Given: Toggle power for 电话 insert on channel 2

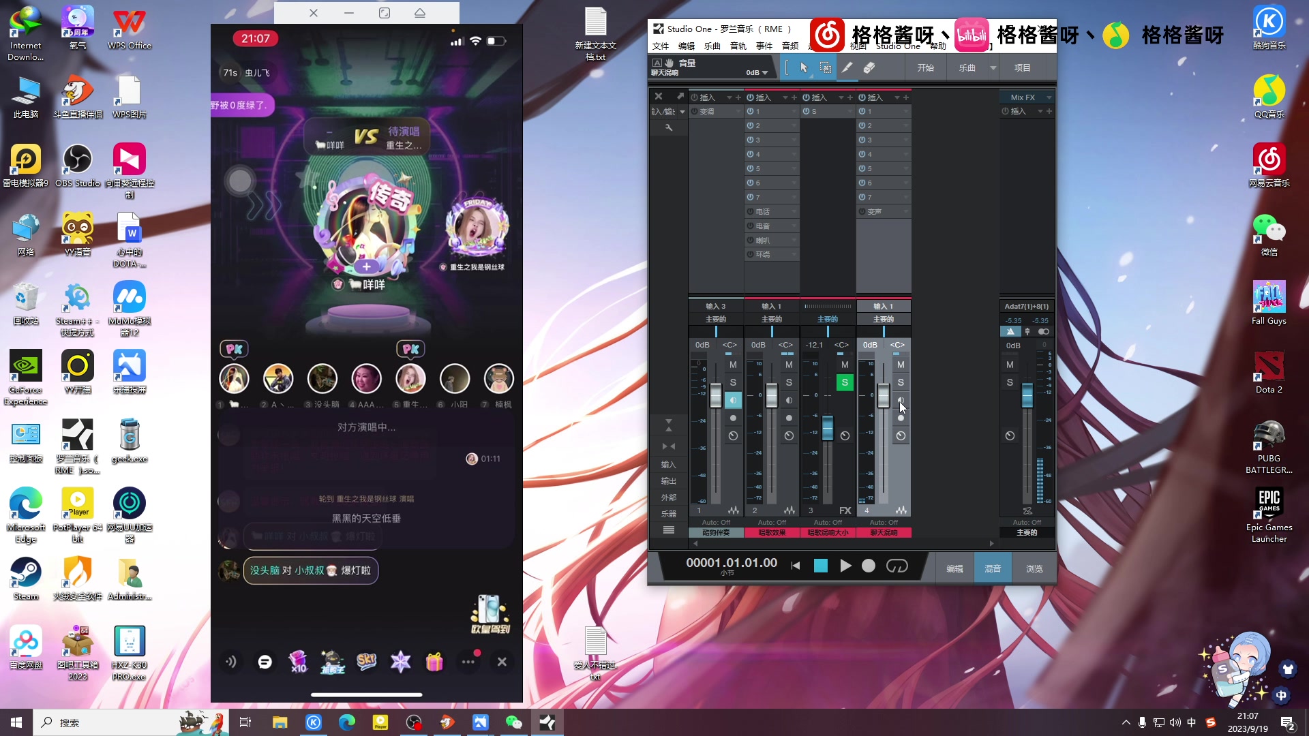Looking at the screenshot, I should coord(751,211).
